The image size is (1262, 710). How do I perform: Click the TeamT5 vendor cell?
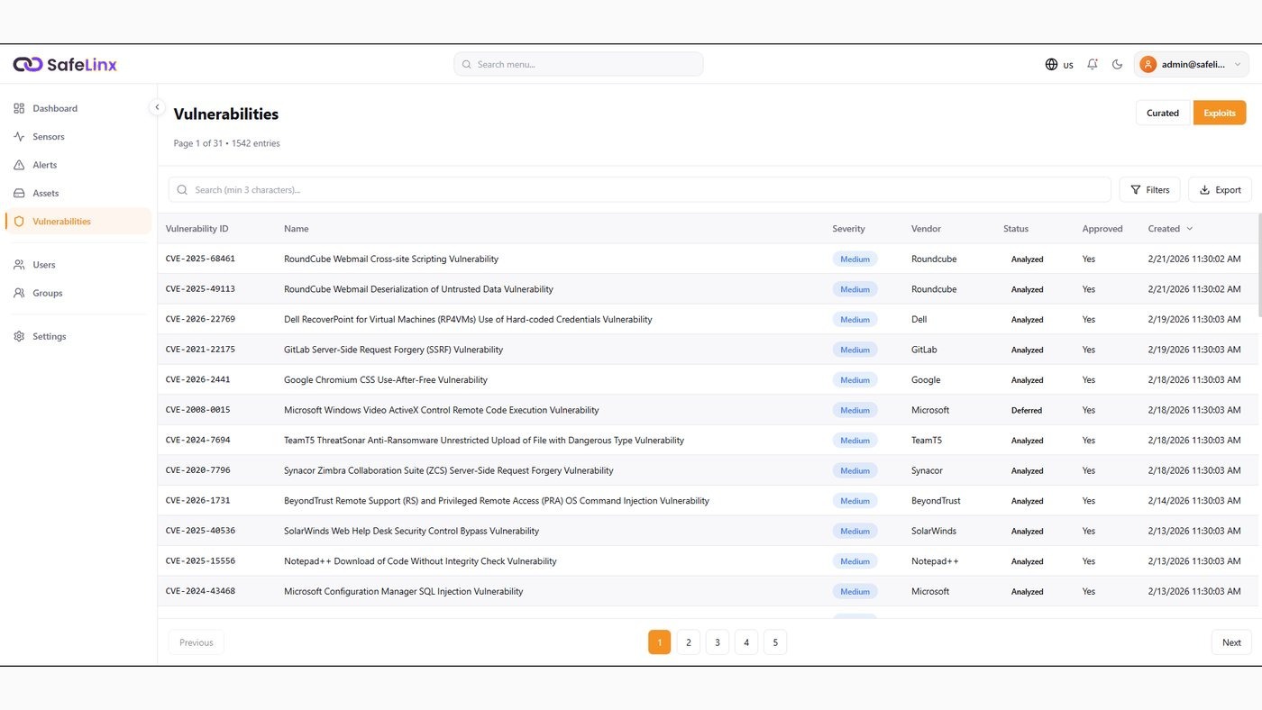927,440
